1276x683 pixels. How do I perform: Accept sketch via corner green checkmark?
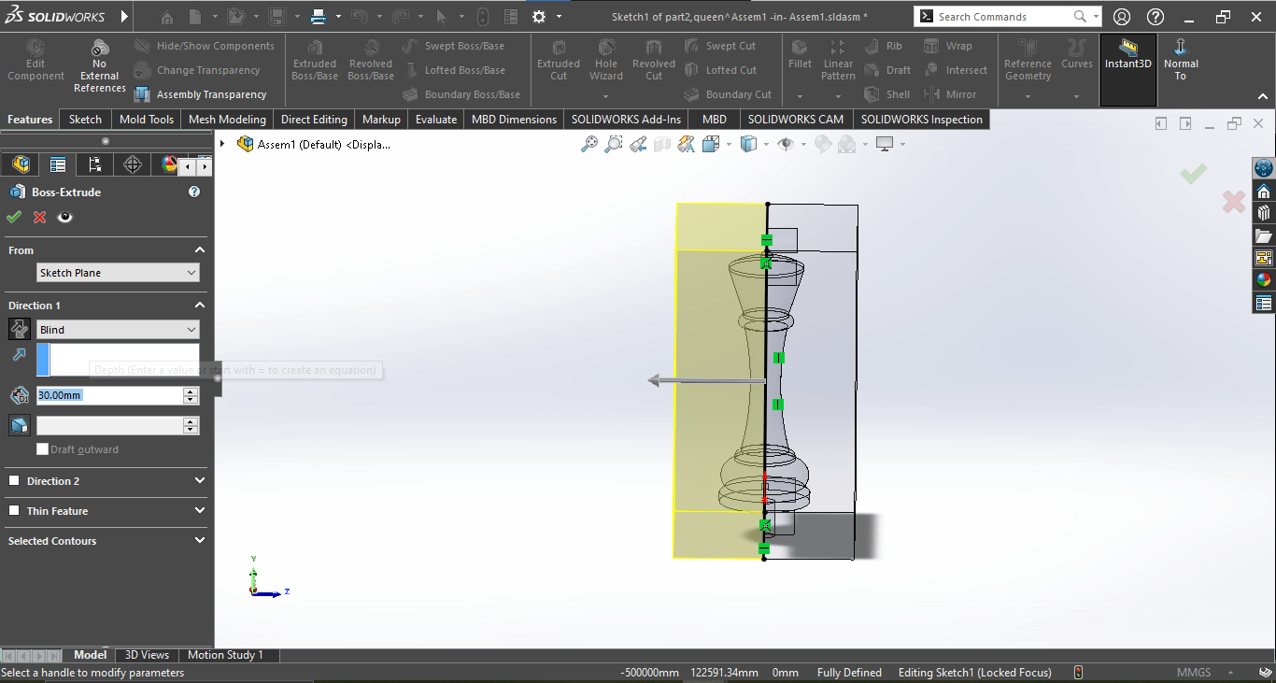pyautogui.click(x=1193, y=174)
